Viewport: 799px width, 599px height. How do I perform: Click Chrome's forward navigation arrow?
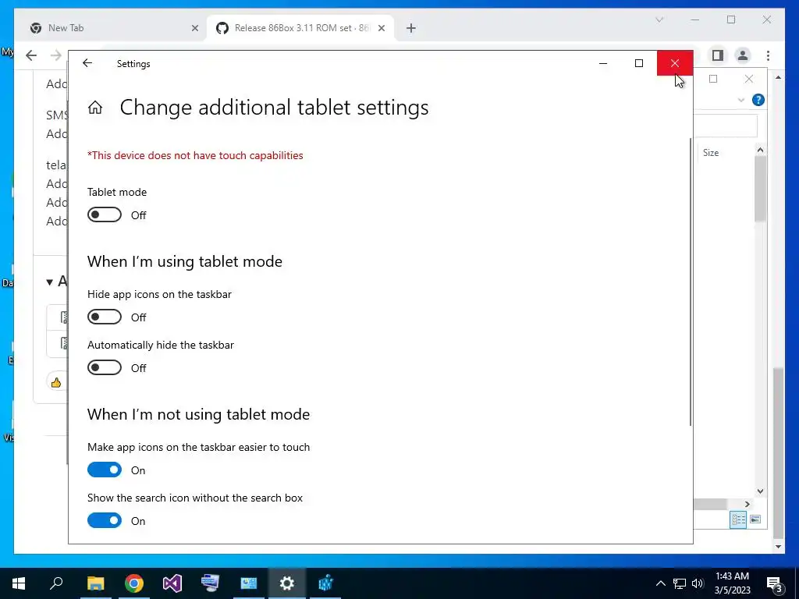click(x=56, y=55)
